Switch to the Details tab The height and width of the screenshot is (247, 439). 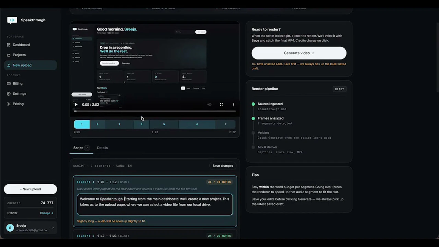102,148
